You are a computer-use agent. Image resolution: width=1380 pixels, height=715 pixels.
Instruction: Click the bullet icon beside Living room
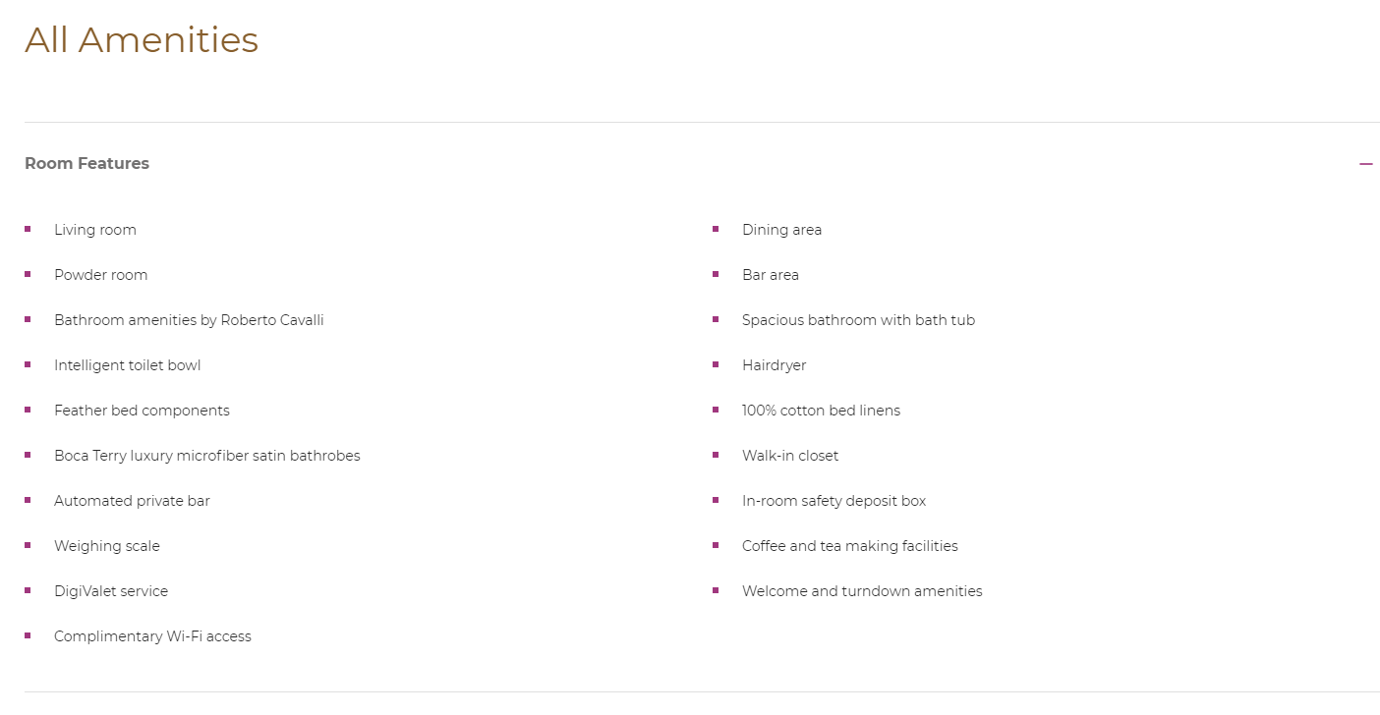28,229
